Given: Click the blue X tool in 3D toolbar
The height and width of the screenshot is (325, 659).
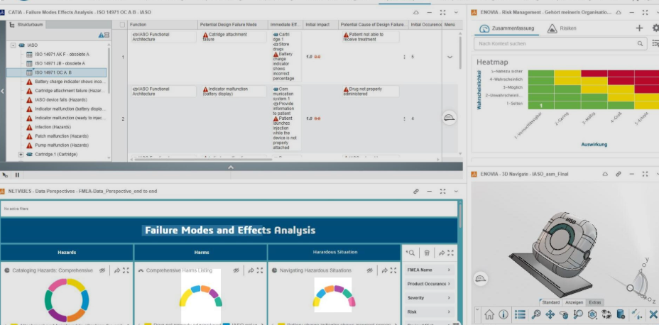Looking at the screenshot, I should [653, 314].
